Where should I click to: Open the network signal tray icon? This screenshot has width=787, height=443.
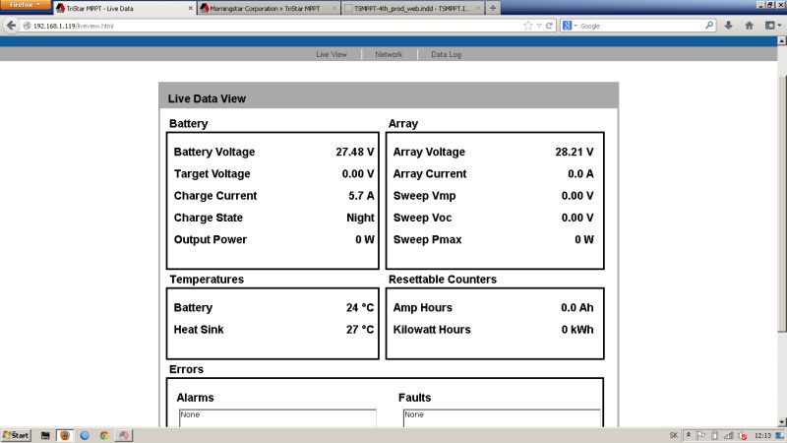click(x=729, y=435)
